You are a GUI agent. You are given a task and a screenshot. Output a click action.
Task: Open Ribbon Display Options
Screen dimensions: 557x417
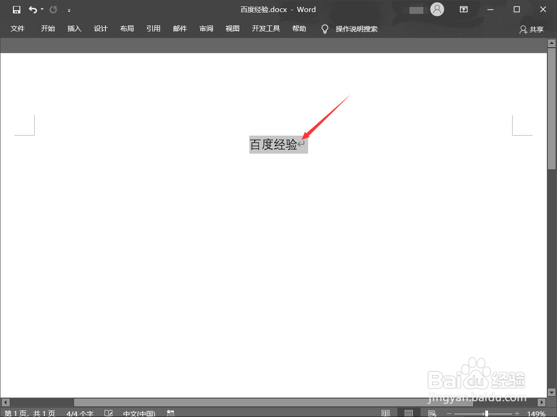[464, 9]
